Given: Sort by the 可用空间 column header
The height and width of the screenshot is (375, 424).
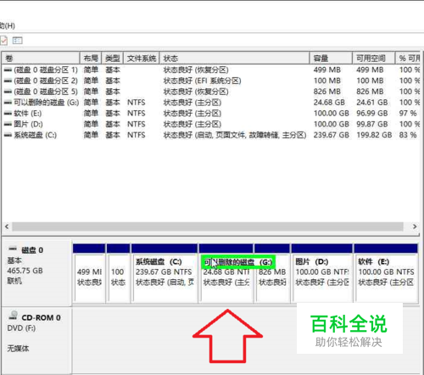Looking at the screenshot, I should click(x=373, y=59).
